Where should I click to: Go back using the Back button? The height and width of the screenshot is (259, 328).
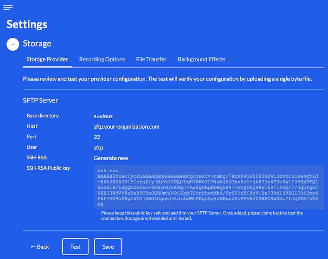click(x=40, y=247)
